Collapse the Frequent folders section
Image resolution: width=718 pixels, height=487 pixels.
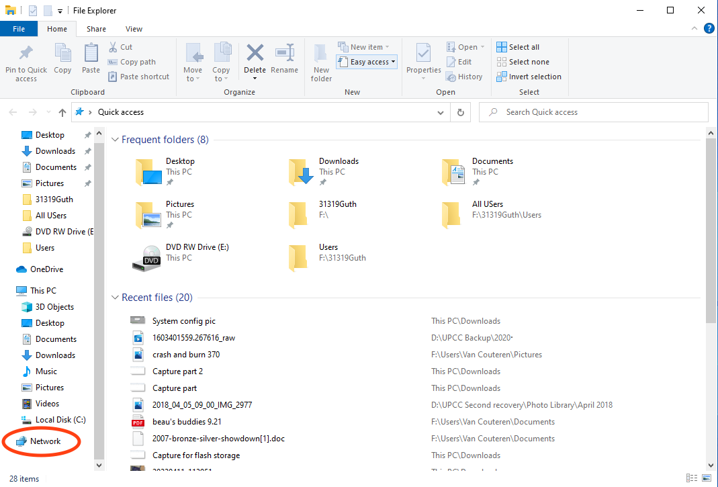(x=115, y=140)
